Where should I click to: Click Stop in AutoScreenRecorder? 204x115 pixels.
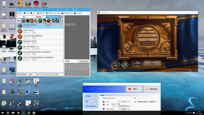coord(134,89)
